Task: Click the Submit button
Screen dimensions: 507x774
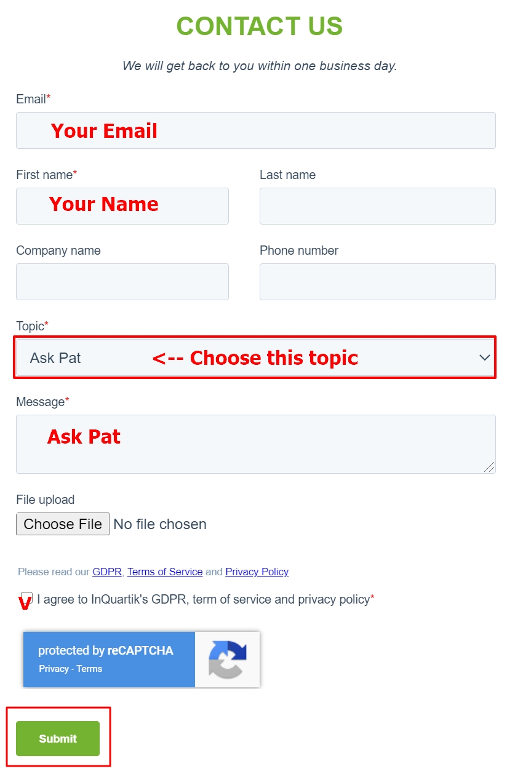Action: click(x=58, y=738)
